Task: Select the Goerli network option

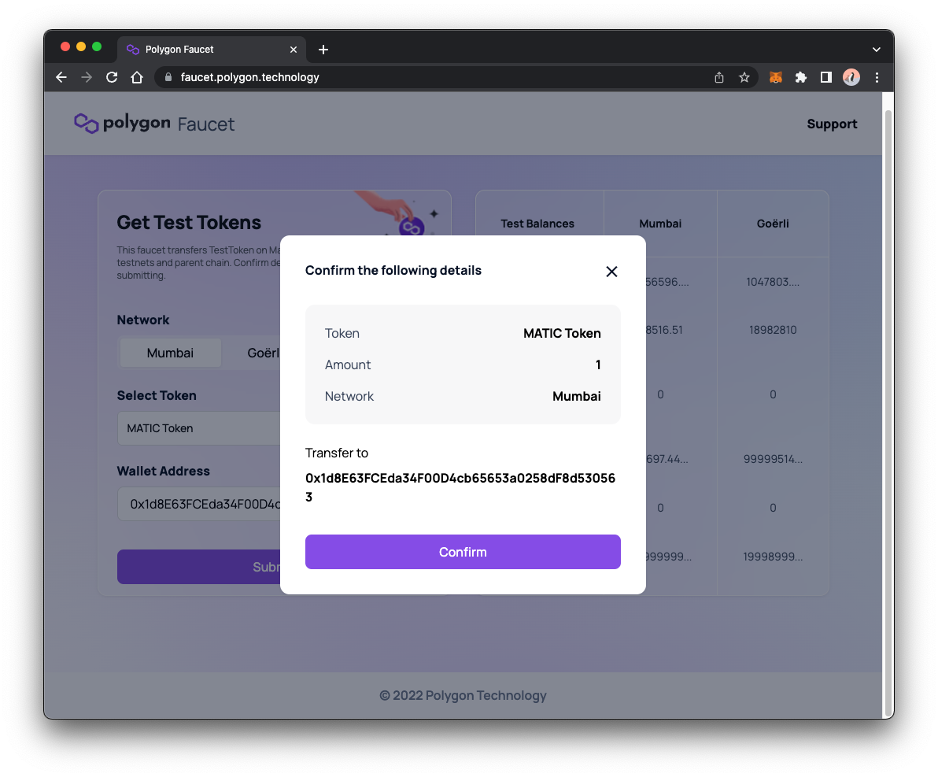Action: (x=263, y=353)
